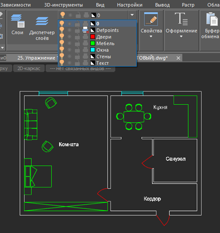This screenshot has height=233, width=220.
Task: Click the нет связанных видов button
Action: [x=80, y=69]
